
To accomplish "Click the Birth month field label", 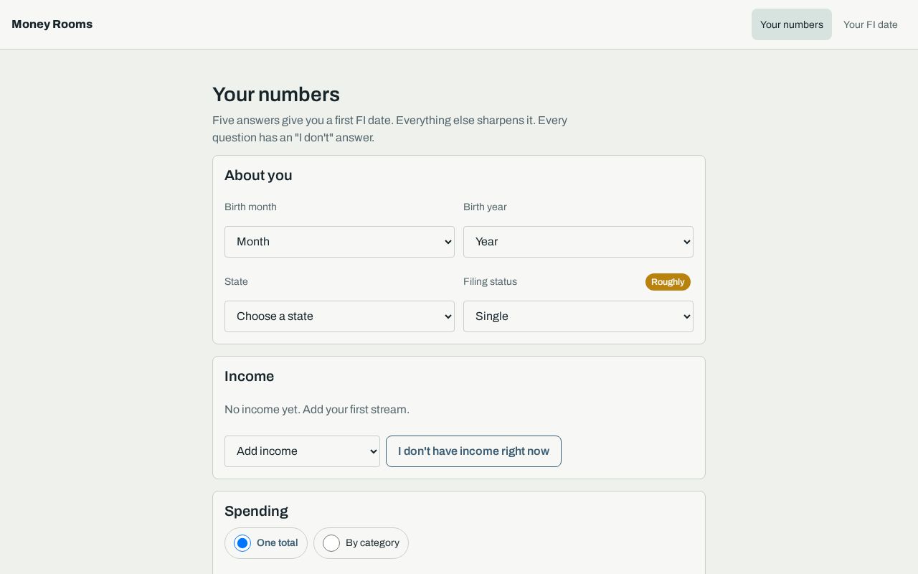I will pos(250,207).
